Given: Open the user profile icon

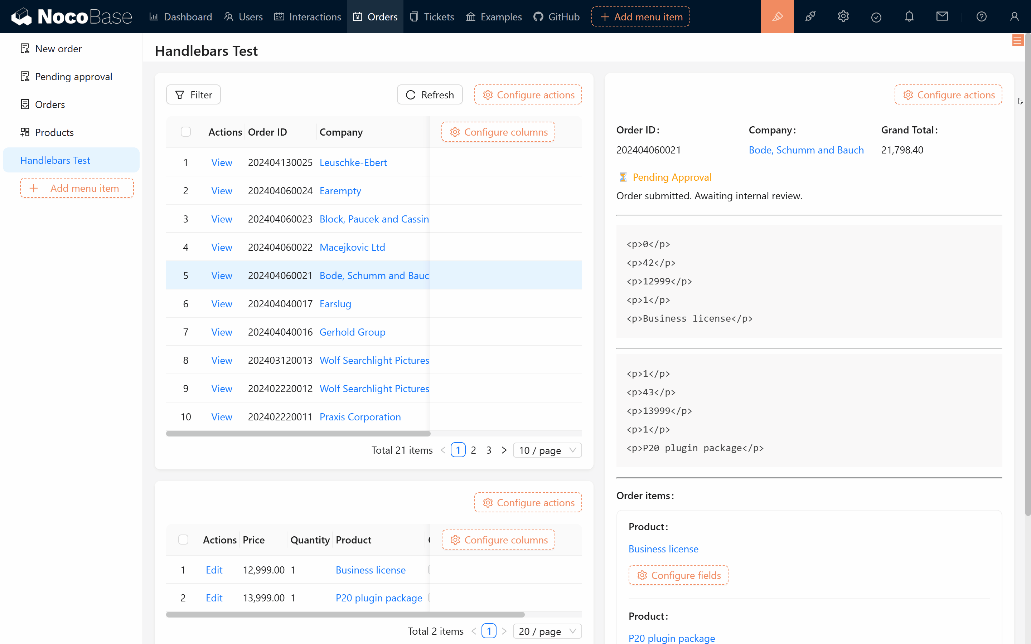Looking at the screenshot, I should click(1015, 16).
